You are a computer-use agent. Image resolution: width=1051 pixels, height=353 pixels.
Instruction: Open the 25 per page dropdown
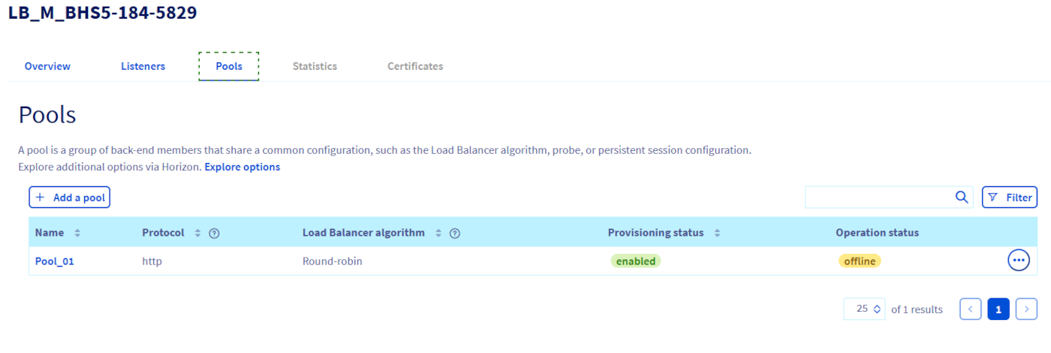(x=864, y=309)
